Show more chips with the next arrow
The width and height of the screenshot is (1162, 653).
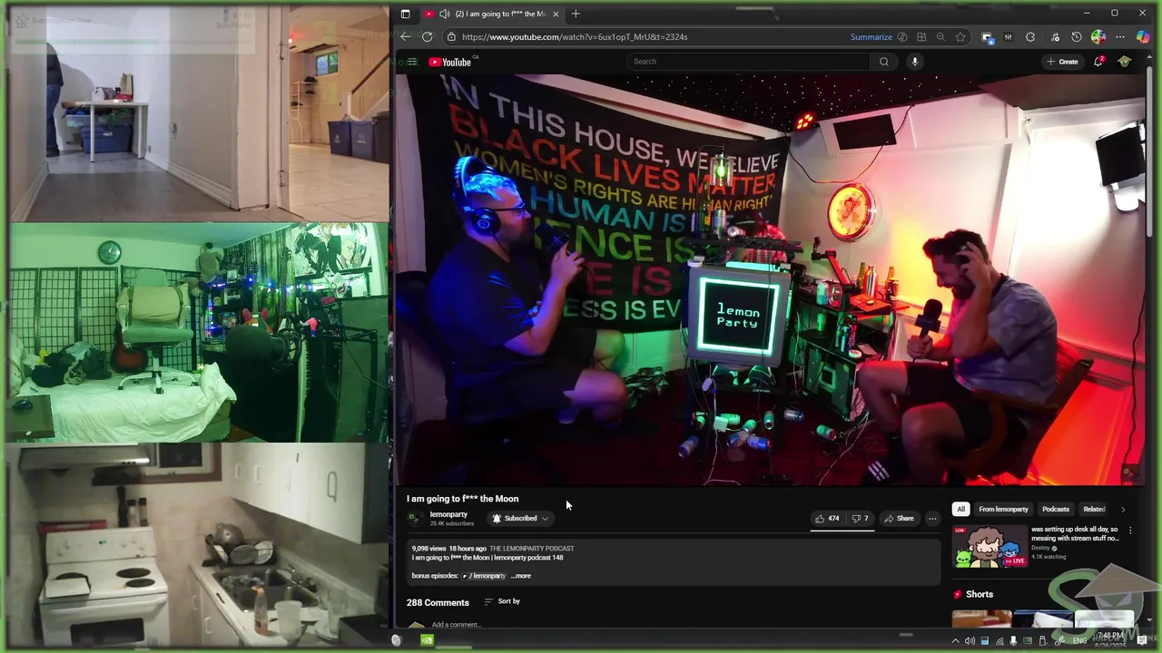[1123, 509]
